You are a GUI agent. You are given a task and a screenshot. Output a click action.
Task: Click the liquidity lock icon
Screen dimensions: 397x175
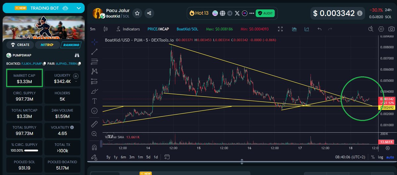(x=76, y=75)
